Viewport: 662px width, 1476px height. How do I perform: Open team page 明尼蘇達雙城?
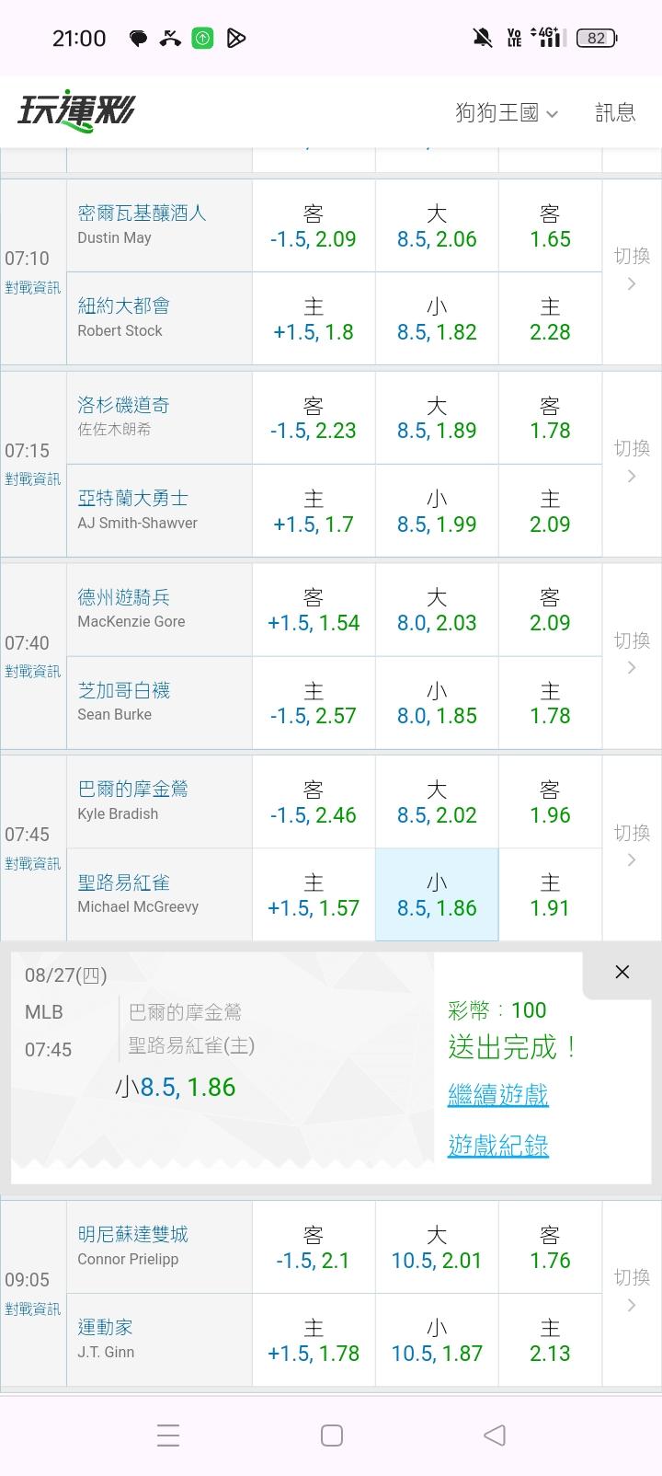[133, 1234]
